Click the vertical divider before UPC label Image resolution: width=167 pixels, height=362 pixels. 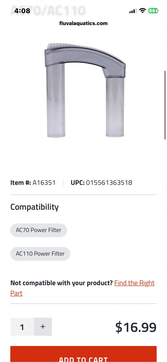click(63, 183)
